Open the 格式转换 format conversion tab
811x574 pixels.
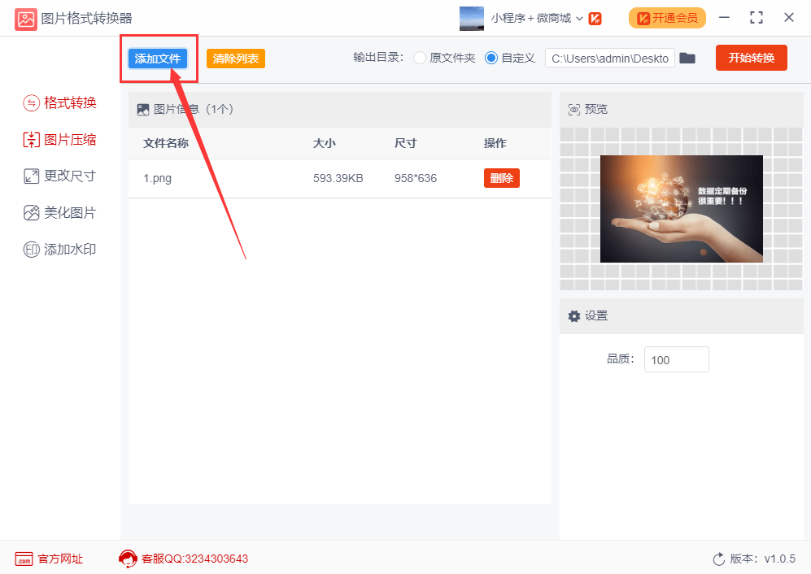pyautogui.click(x=59, y=103)
